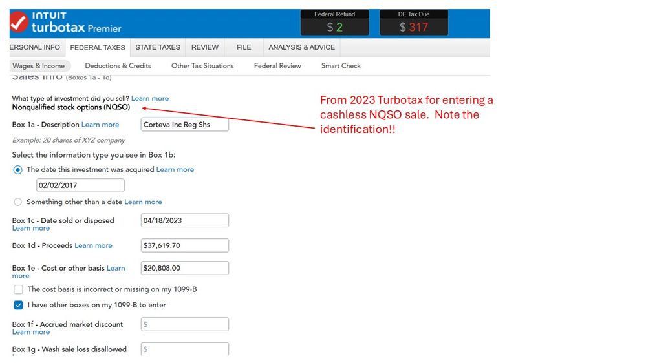Open the File tab
The image size is (646, 363).
click(x=244, y=47)
